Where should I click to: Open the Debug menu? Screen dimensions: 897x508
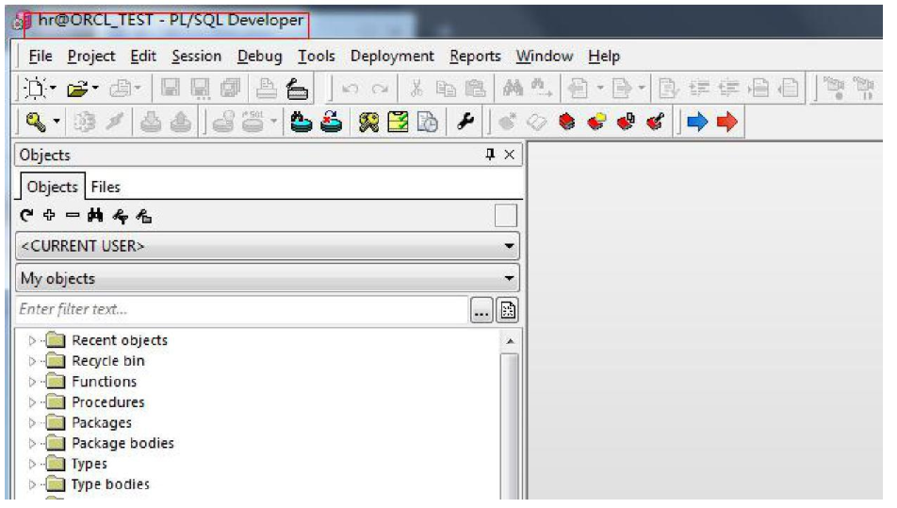pos(260,56)
